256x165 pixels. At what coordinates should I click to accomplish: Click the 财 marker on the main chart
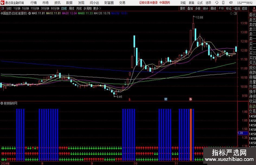(166, 99)
